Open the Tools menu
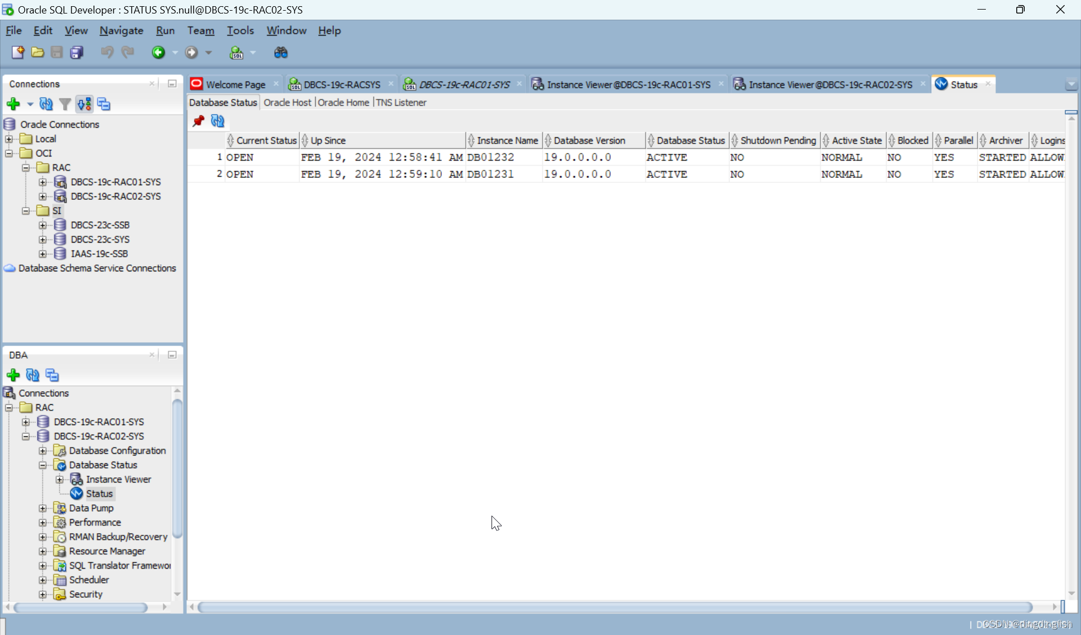 pyautogui.click(x=240, y=30)
